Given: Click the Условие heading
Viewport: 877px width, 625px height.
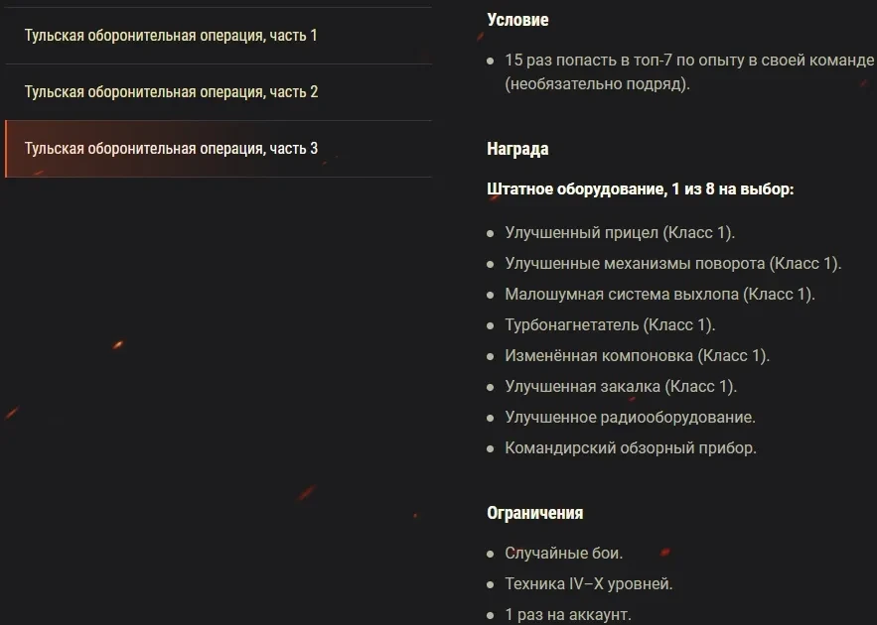Looking at the screenshot, I should tap(517, 20).
